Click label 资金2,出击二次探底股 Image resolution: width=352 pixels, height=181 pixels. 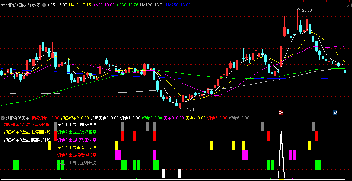click(76, 132)
